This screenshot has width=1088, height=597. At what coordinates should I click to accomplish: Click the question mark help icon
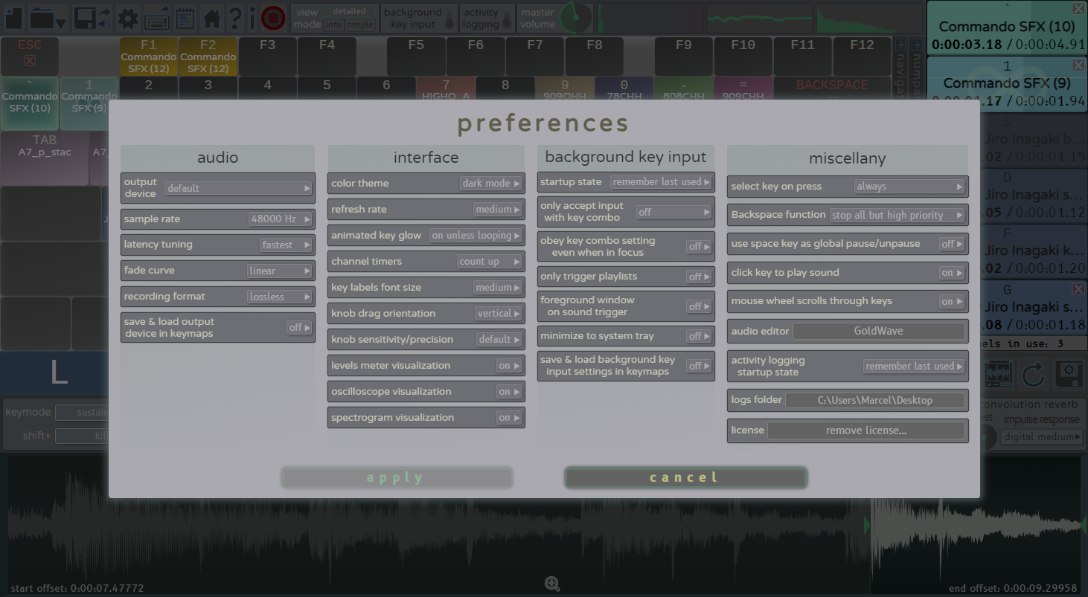coord(235,17)
